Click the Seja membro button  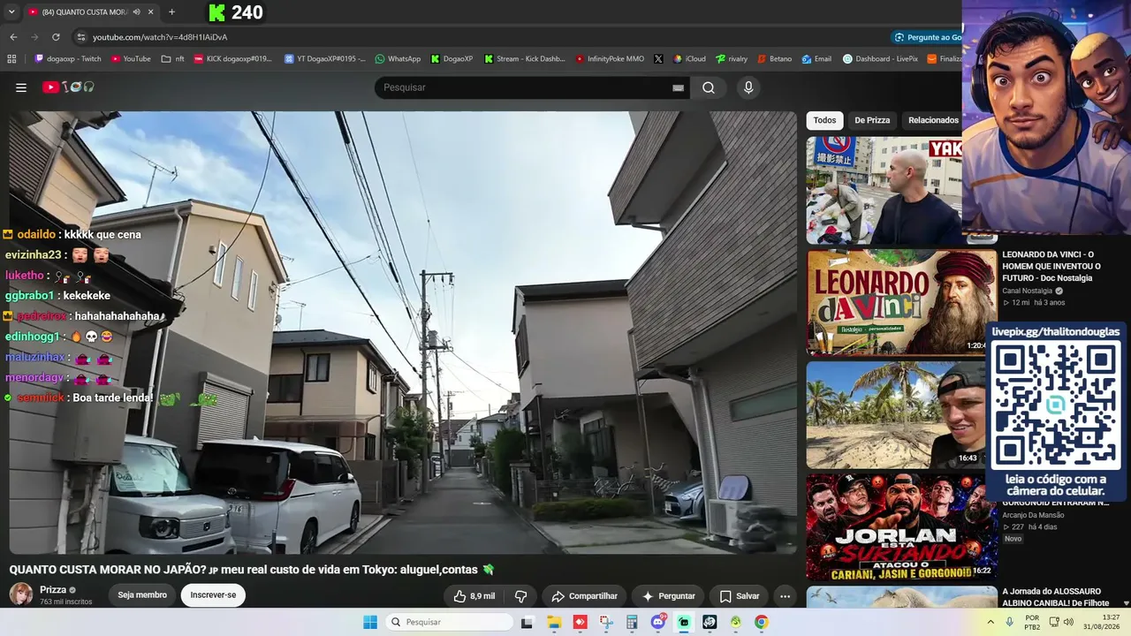(142, 595)
